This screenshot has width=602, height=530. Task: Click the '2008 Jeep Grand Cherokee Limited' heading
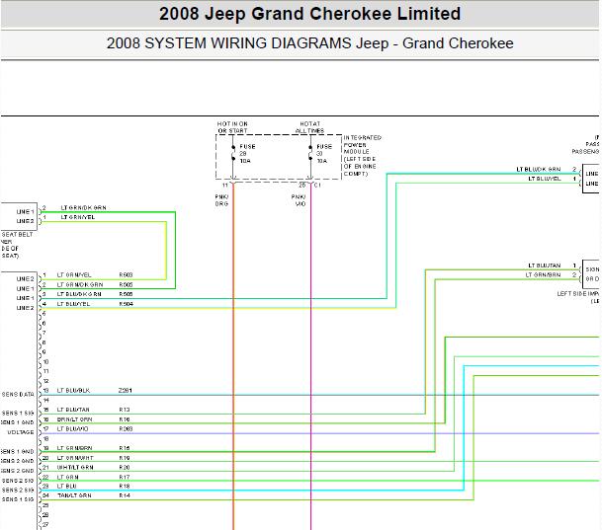pyautogui.click(x=309, y=14)
